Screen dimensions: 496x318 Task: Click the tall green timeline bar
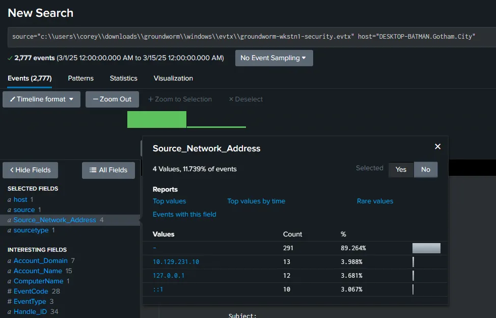click(x=156, y=119)
